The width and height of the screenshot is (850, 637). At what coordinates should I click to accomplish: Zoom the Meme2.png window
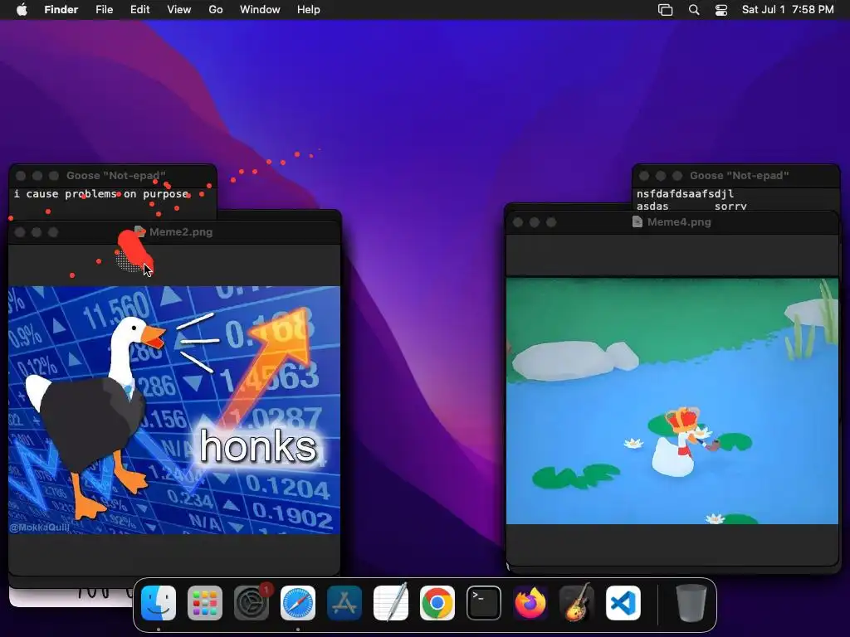53,232
